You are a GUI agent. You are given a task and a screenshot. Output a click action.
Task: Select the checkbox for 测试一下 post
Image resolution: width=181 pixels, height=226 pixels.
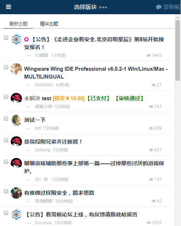coord(6,118)
